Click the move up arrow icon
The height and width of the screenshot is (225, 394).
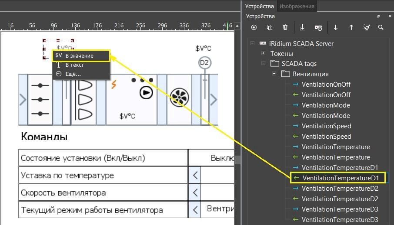pyautogui.click(x=351, y=27)
